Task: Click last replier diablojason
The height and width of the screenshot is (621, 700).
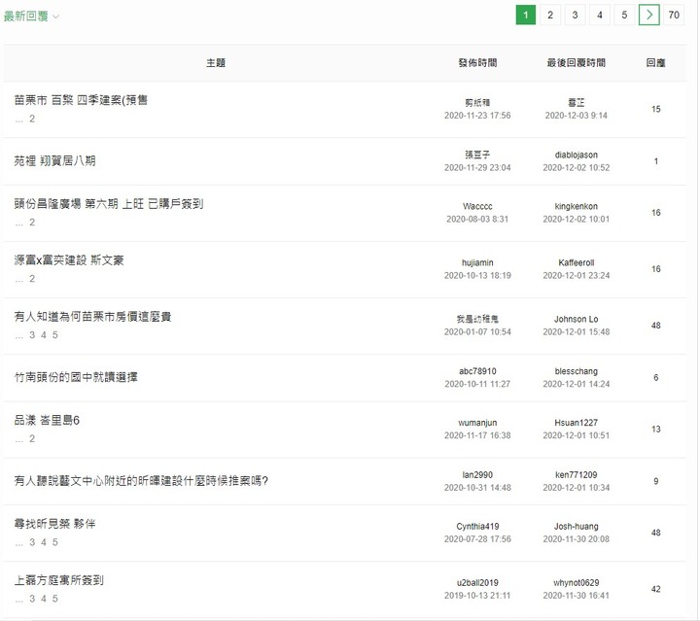Action: point(576,155)
